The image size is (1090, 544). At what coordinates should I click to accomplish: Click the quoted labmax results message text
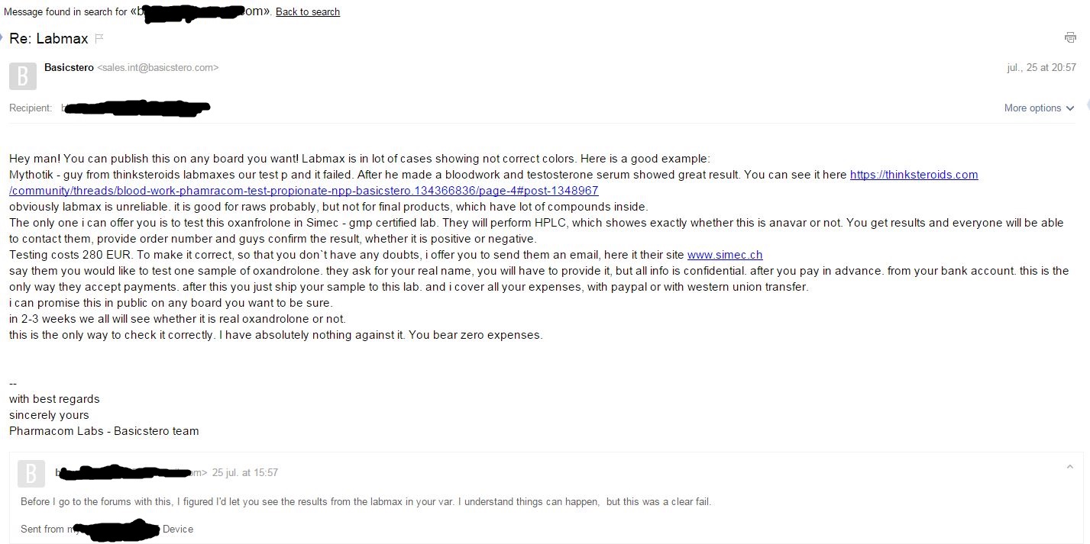366,501
